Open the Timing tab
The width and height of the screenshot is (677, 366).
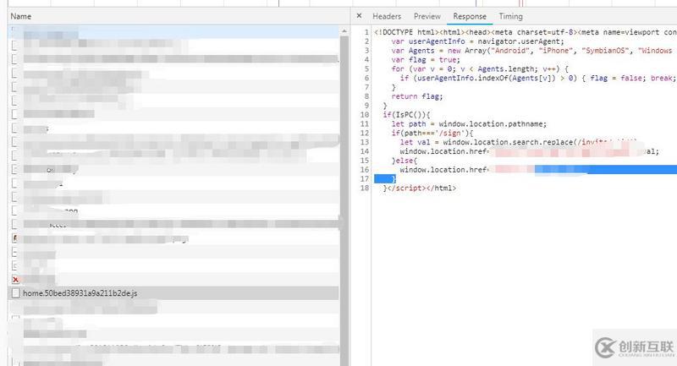point(510,16)
